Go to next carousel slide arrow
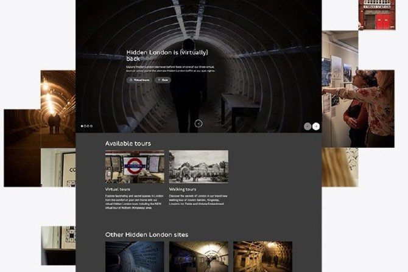The height and width of the screenshot is (272, 408). click(316, 127)
